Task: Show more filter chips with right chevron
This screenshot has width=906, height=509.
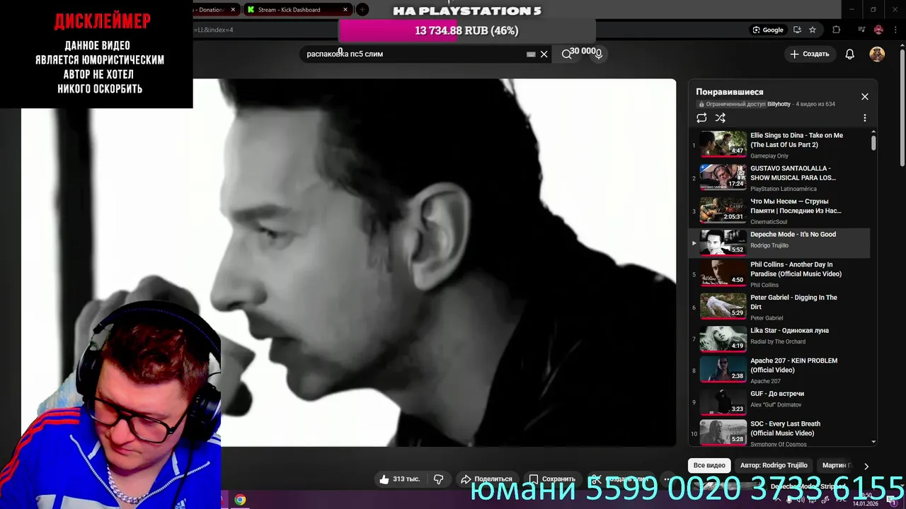Action: click(x=866, y=466)
